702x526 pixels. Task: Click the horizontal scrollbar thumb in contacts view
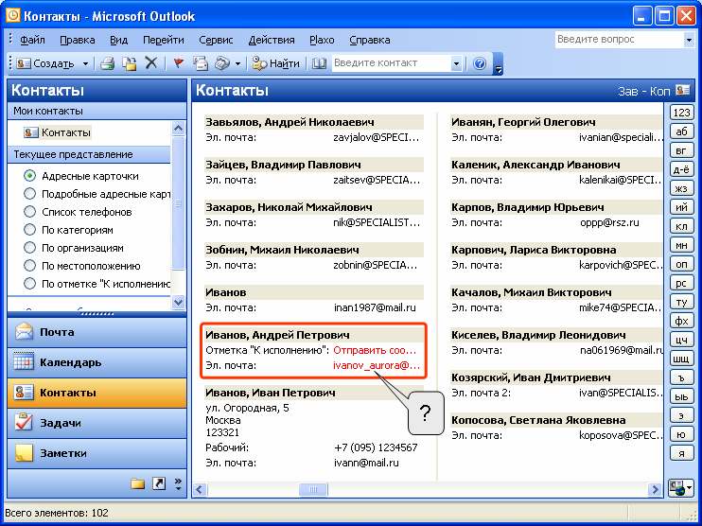(x=313, y=489)
